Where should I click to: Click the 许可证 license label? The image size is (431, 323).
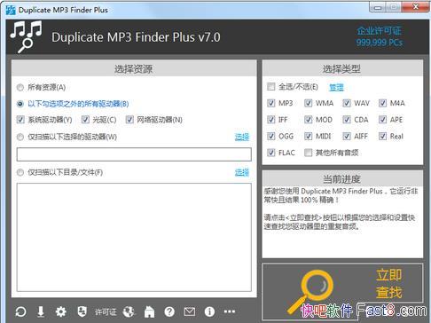(x=106, y=311)
